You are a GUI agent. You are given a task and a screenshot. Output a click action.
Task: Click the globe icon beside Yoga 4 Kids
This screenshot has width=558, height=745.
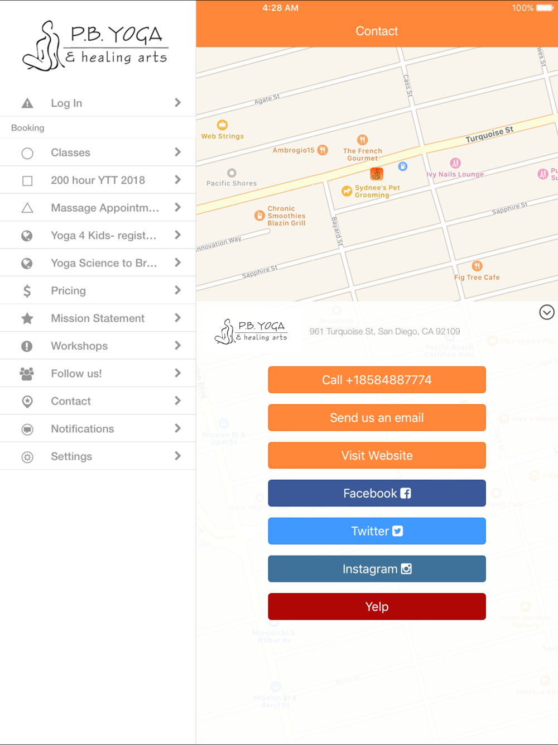click(27, 236)
